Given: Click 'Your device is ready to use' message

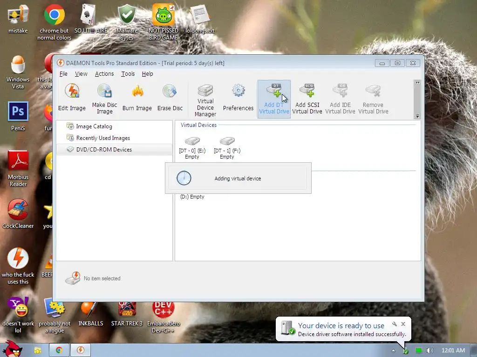Looking at the screenshot, I should pos(341,325).
